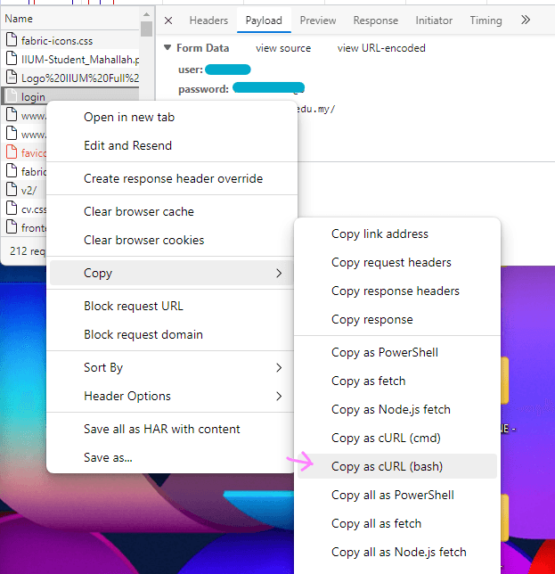
Task: Select Copy request headers
Action: click(x=397, y=262)
